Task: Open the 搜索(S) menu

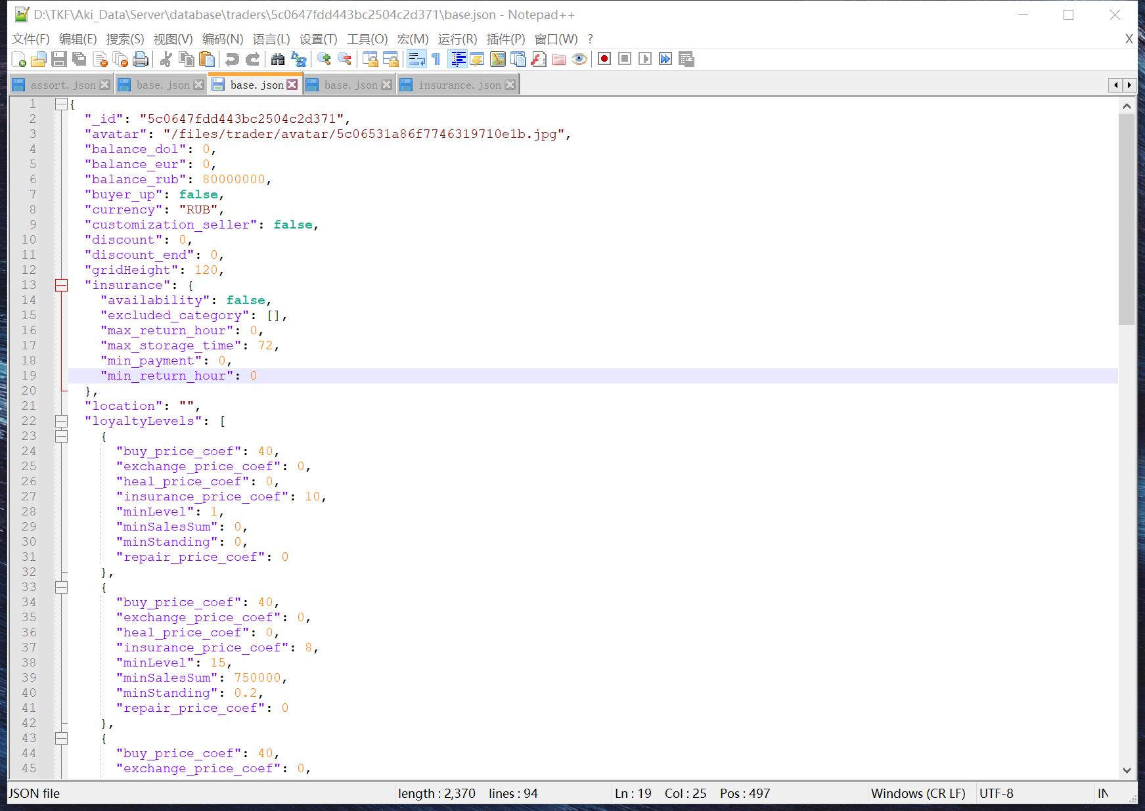Action: point(125,39)
